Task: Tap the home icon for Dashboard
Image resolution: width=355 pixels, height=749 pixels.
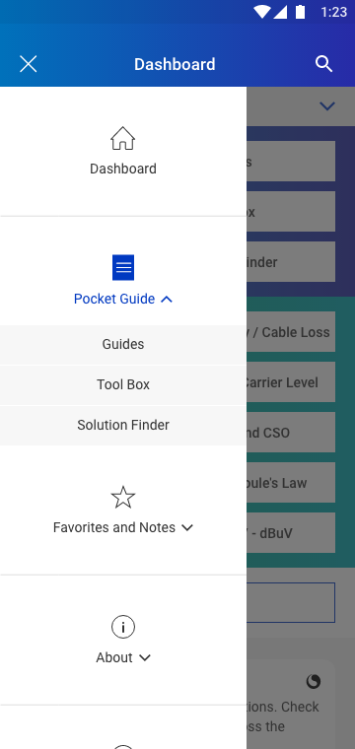Action: point(123,139)
